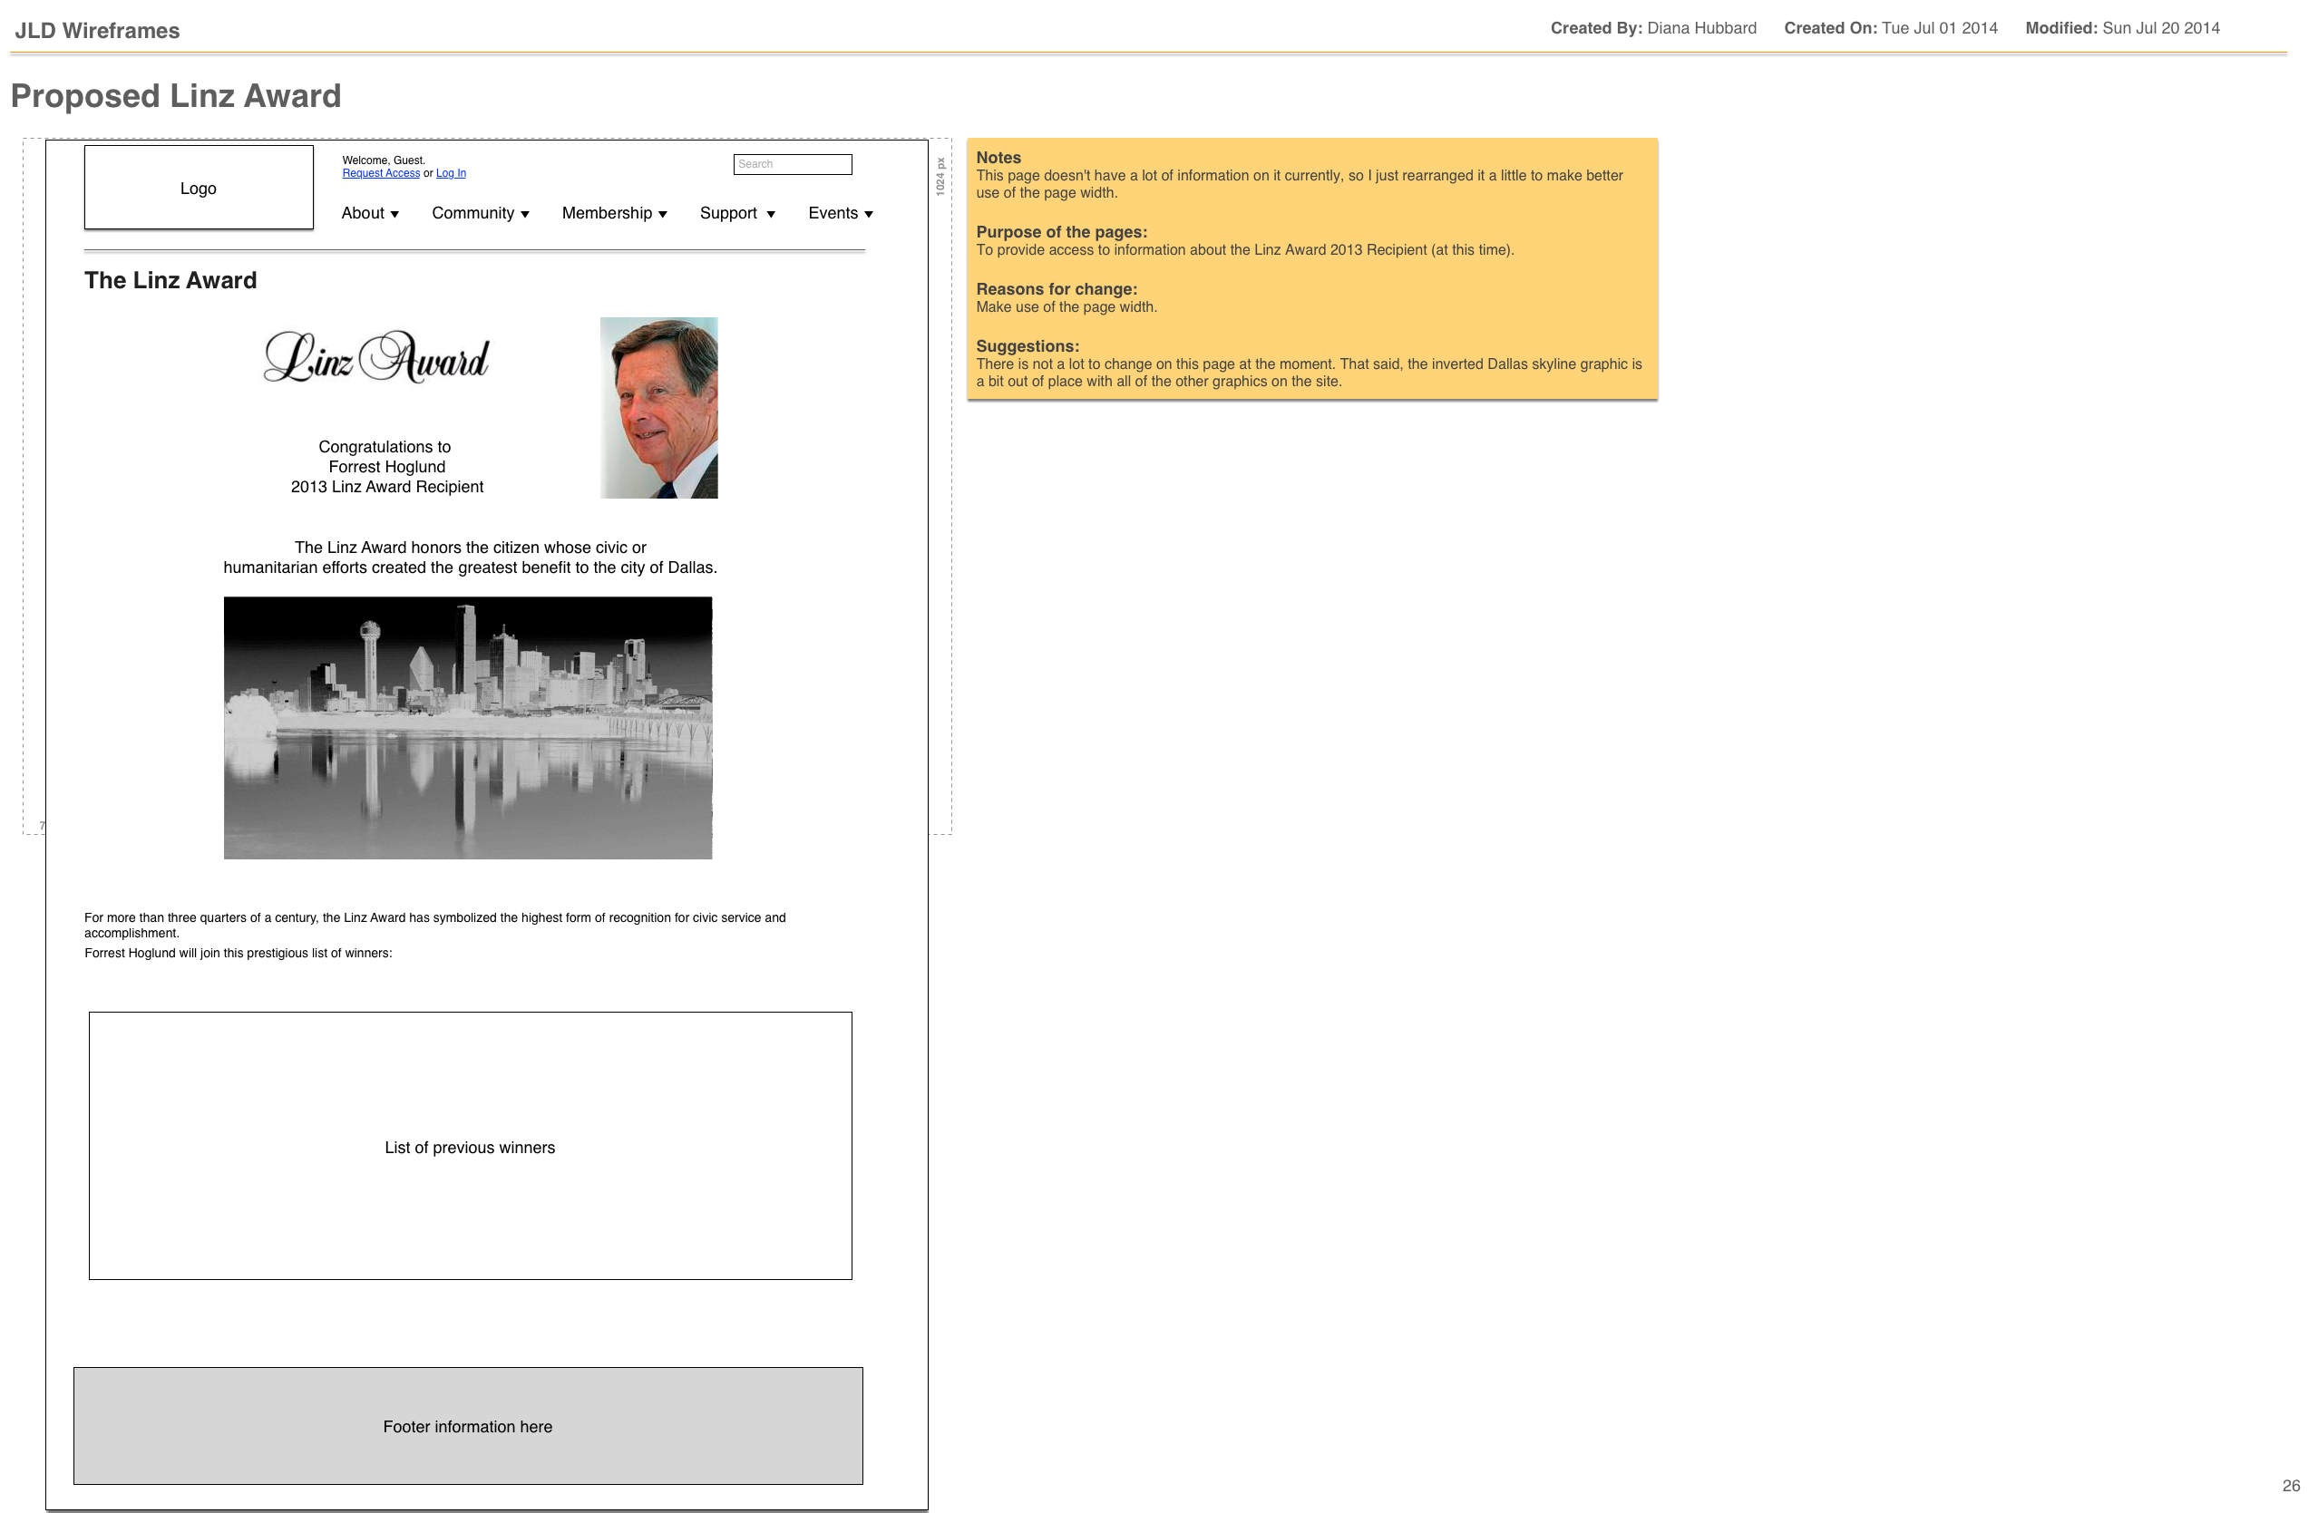Click the Linz Award script logo
This screenshot has height=1513, width=2318.
(x=377, y=357)
